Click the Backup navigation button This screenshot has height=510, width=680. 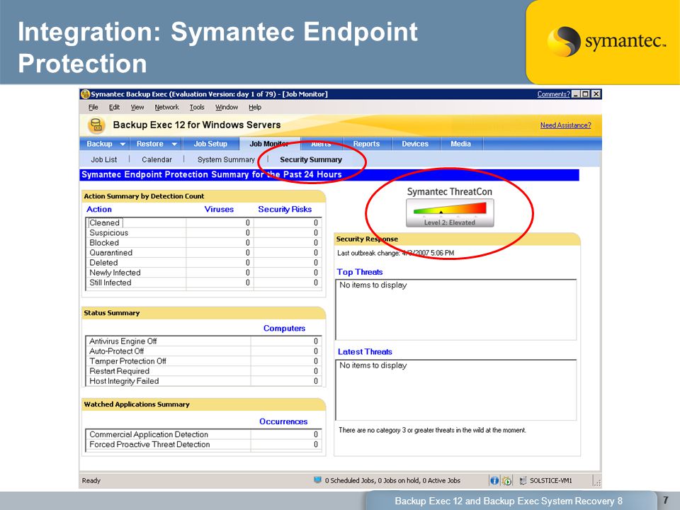click(x=99, y=144)
